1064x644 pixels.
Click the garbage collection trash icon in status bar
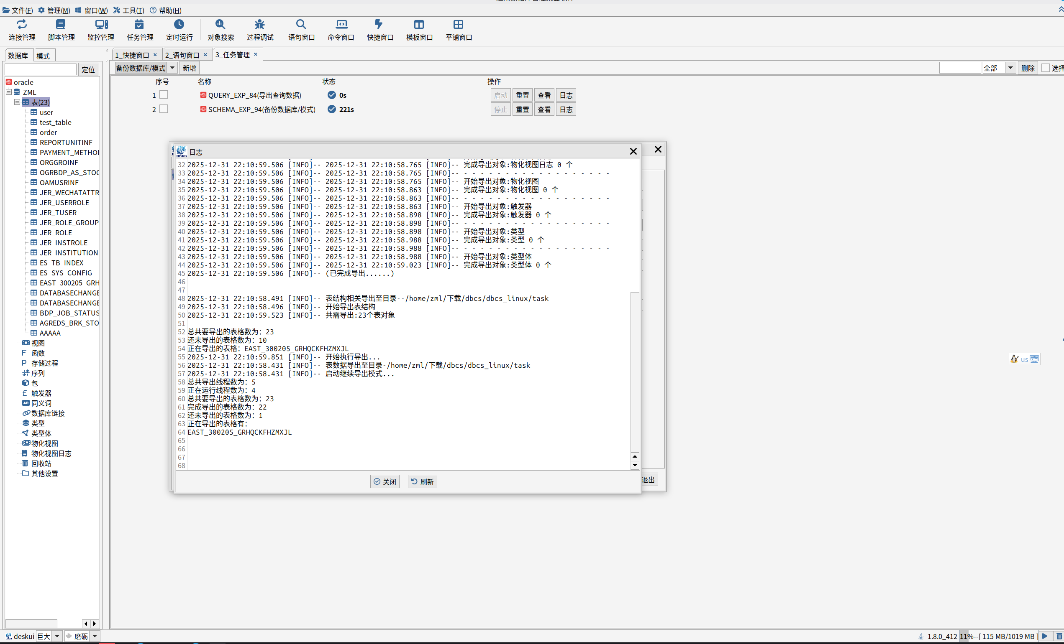click(1059, 636)
